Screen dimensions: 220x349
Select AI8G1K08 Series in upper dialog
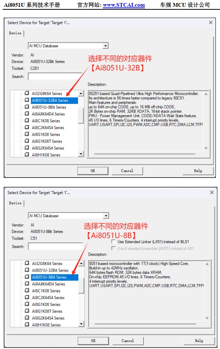click(x=46, y=134)
